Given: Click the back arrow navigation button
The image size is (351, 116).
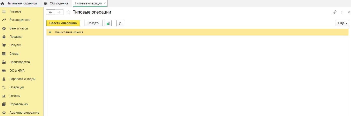Looking at the screenshot, I should tap(50, 12).
